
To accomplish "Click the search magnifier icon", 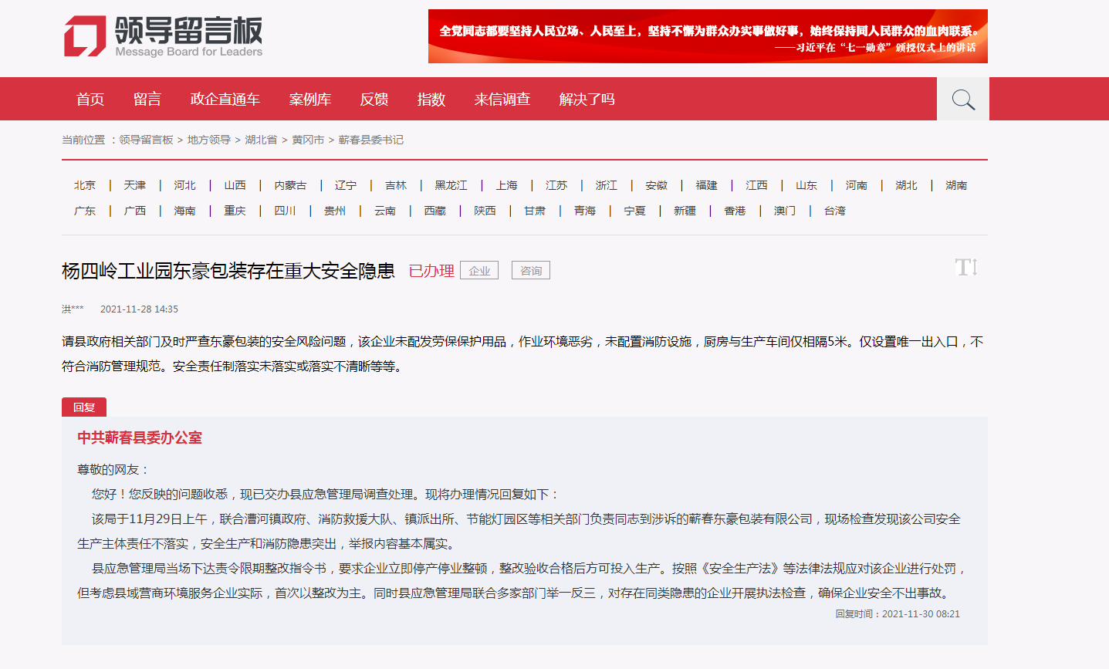I will 962,100.
